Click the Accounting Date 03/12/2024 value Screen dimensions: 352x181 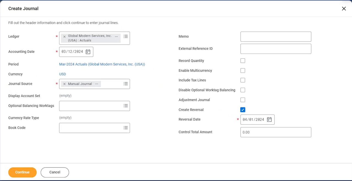point(72,52)
